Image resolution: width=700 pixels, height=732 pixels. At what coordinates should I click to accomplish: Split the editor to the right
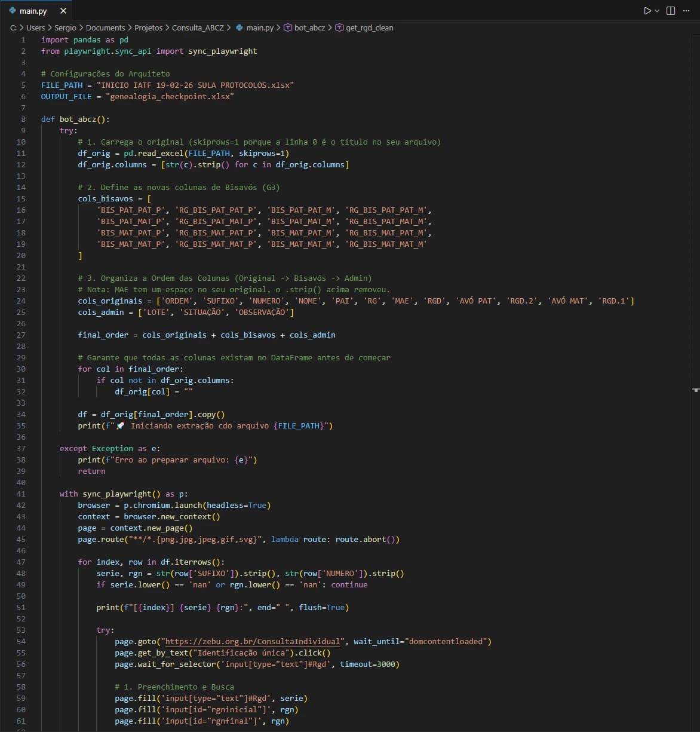[x=671, y=11]
